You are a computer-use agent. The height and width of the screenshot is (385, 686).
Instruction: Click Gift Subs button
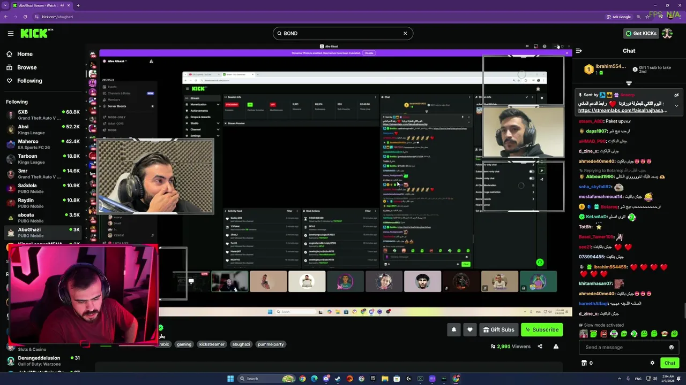pyautogui.click(x=498, y=330)
